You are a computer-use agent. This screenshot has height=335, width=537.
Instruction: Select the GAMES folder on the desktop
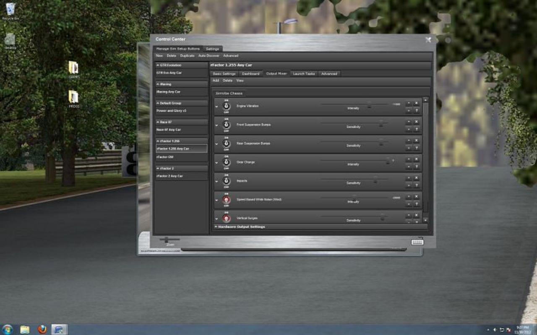(74, 70)
